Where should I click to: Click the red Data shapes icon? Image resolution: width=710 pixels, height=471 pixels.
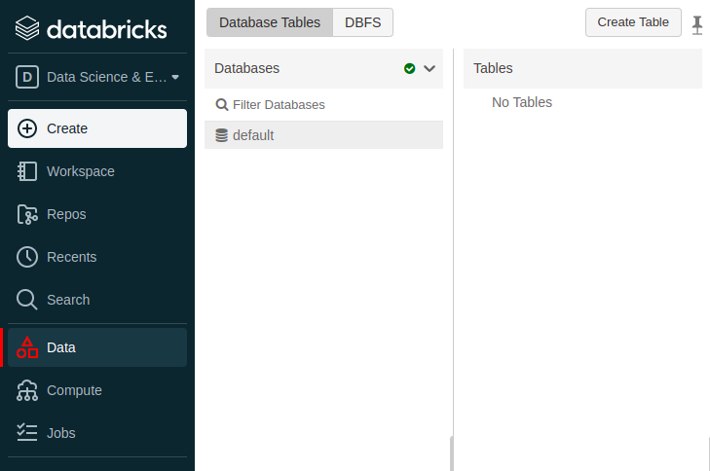click(27, 347)
